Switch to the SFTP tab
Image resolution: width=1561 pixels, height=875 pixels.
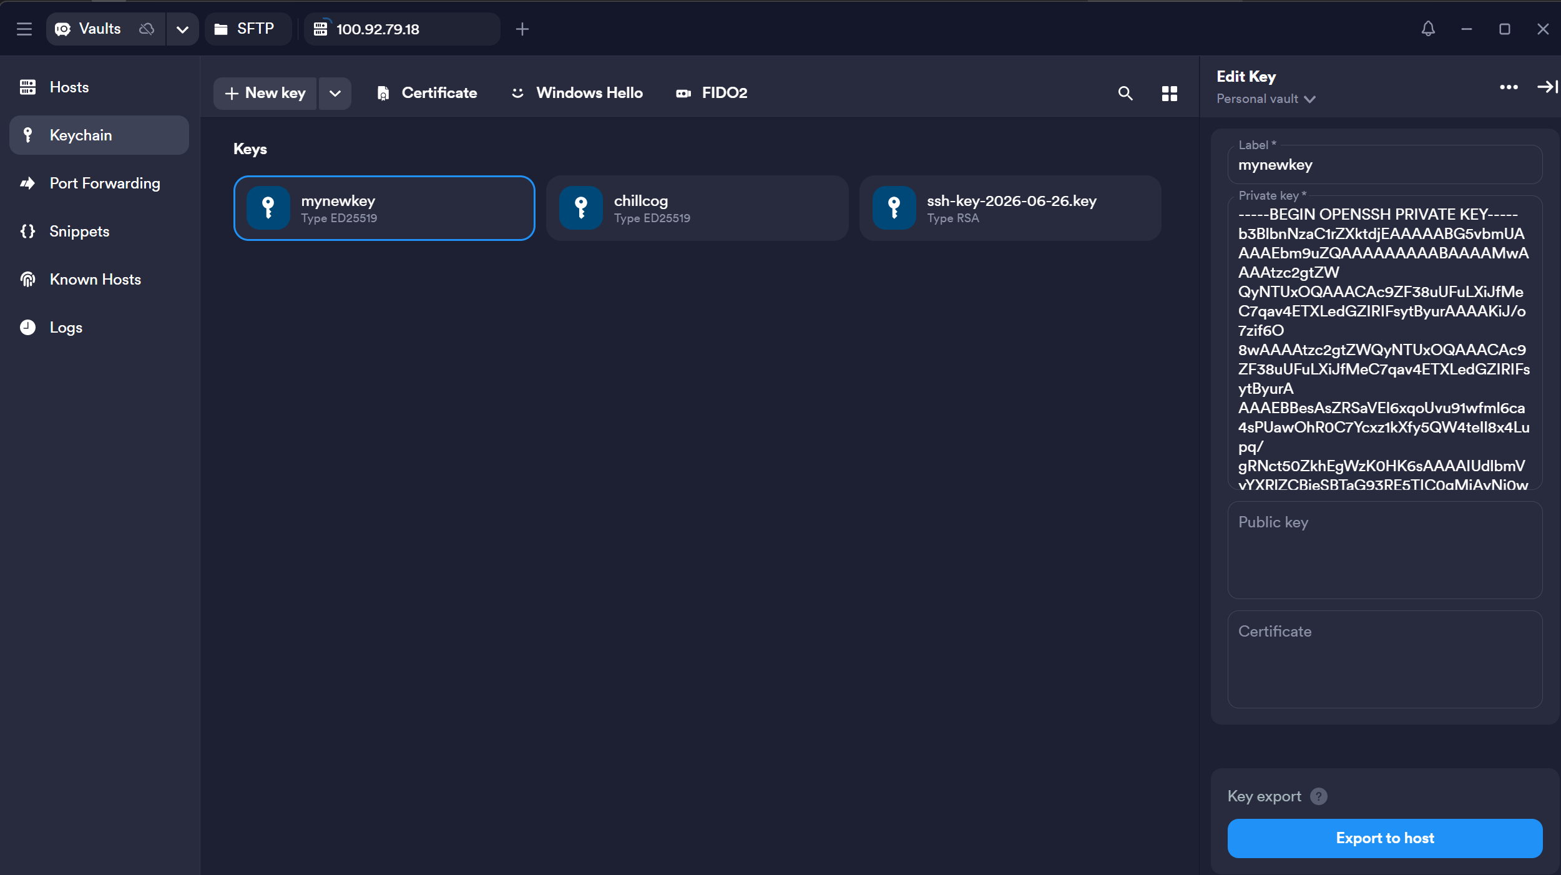[x=248, y=29]
